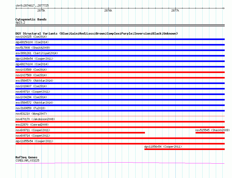Click dgv11848n54 (Cooper2011) label

click(x=34, y=59)
